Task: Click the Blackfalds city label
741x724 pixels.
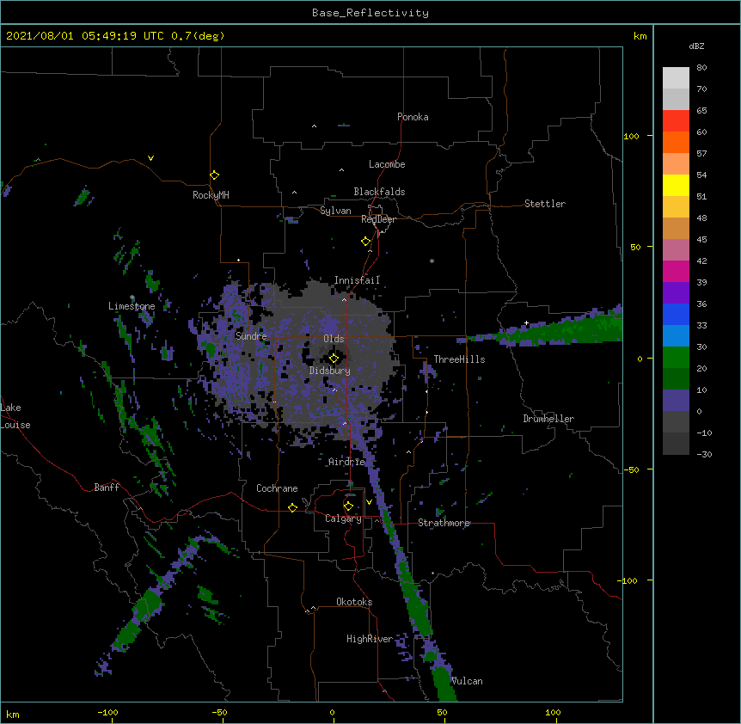Action: coord(379,192)
